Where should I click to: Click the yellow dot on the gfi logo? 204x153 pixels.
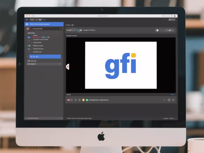pyautogui.click(x=134, y=55)
